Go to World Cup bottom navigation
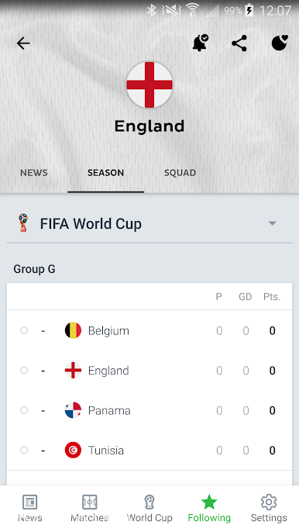 coord(149,508)
